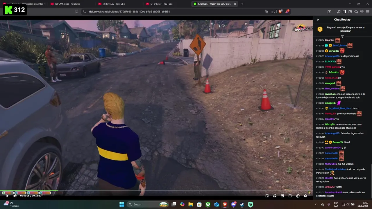Open playback speed control

coord(298,196)
